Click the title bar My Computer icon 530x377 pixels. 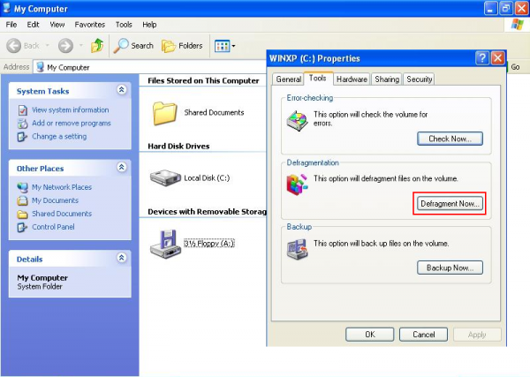(x=6, y=8)
